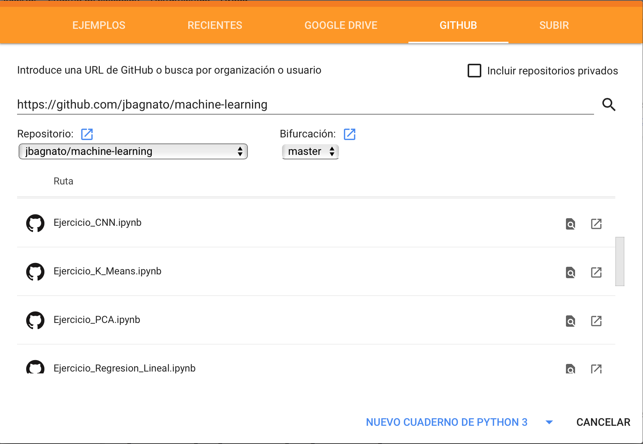Click GitHub logo beside Ejercicio_CNN.ipynb

35,223
